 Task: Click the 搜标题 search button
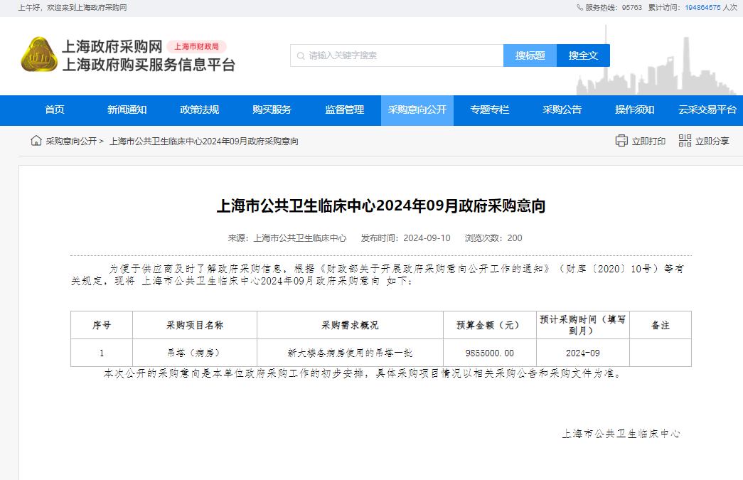530,55
